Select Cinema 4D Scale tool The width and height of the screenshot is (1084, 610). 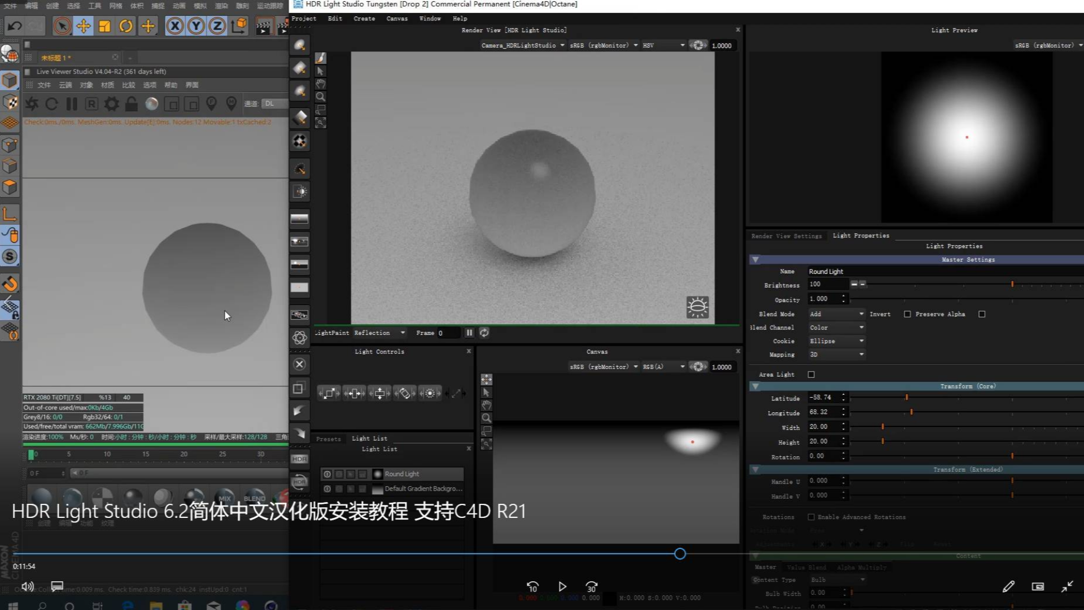tap(104, 26)
